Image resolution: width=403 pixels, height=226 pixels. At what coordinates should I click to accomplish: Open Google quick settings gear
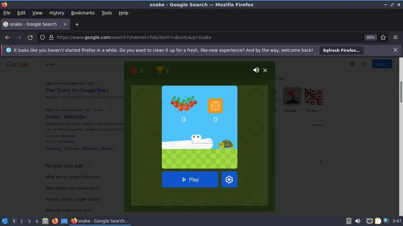click(x=352, y=64)
